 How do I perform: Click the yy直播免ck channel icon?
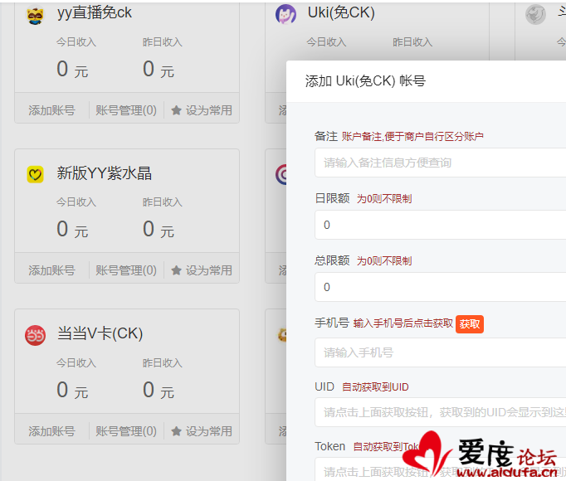35,15
